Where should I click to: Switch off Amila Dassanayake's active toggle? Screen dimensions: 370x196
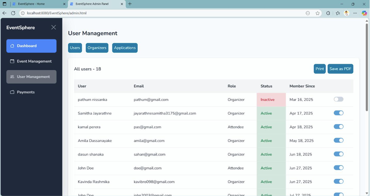pos(338,140)
